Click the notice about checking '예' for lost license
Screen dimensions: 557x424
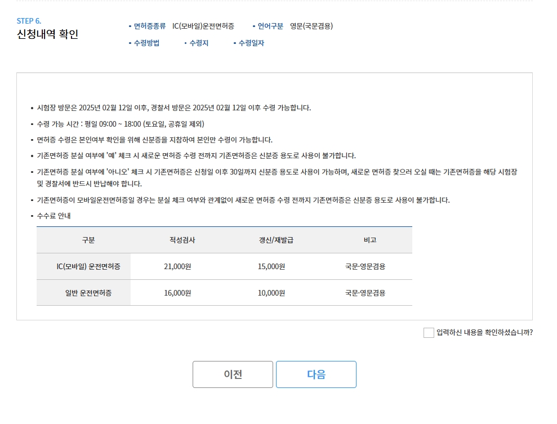196,155
